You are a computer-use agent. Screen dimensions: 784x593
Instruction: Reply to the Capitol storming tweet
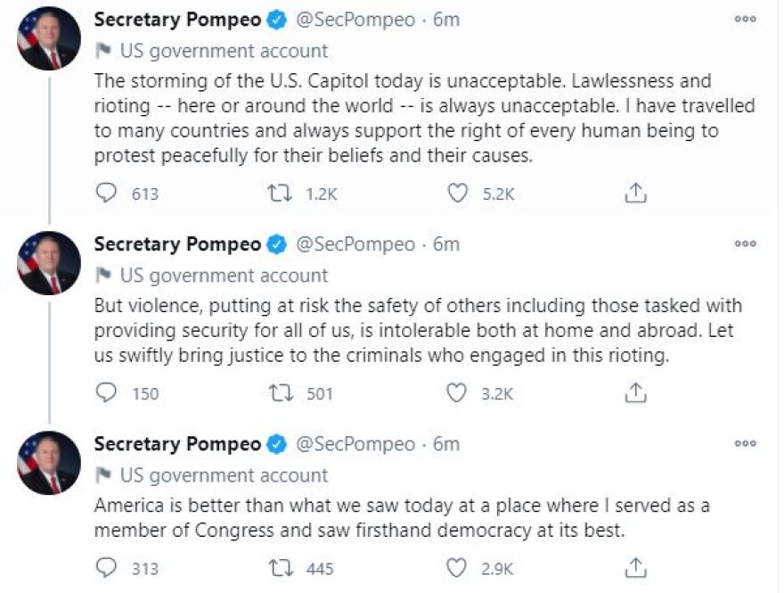coord(106,193)
